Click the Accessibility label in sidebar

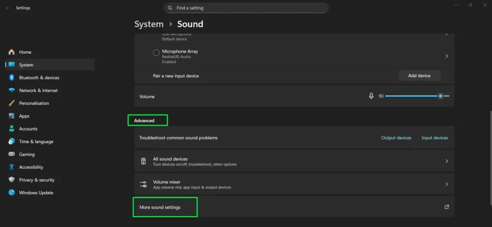pos(31,167)
